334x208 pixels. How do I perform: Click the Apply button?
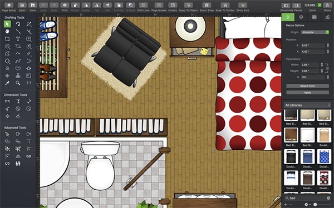[308, 93]
